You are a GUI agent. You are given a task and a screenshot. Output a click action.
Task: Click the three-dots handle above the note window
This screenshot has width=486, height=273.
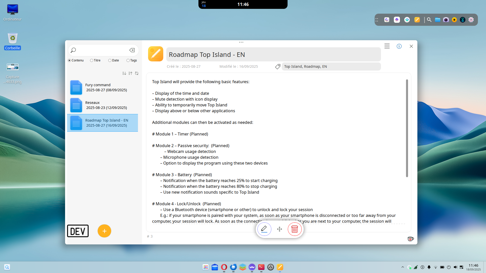tap(241, 42)
